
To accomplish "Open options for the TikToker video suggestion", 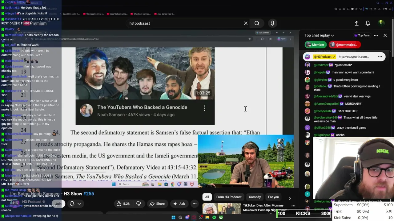I will click(x=293, y=206).
